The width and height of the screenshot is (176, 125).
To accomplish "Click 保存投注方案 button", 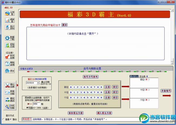I will tap(76, 113).
